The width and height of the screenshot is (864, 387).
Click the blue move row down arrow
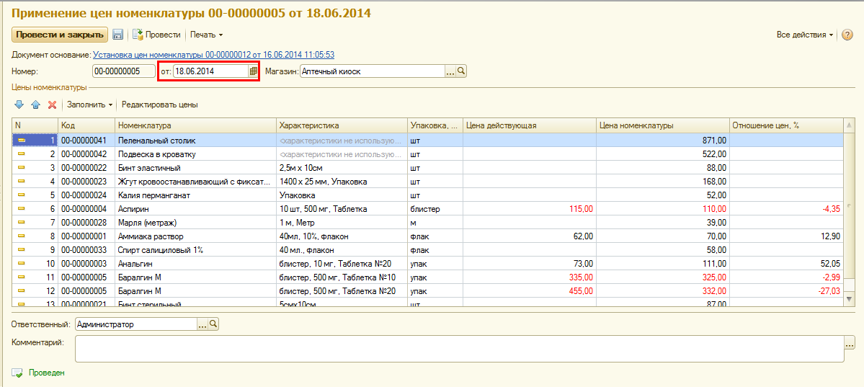[19, 105]
